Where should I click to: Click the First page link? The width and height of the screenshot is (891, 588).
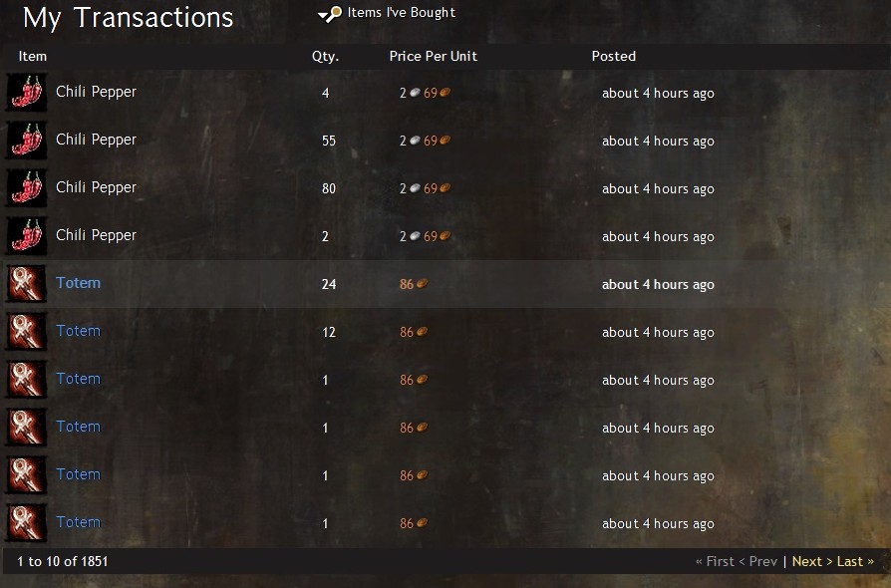pos(715,561)
